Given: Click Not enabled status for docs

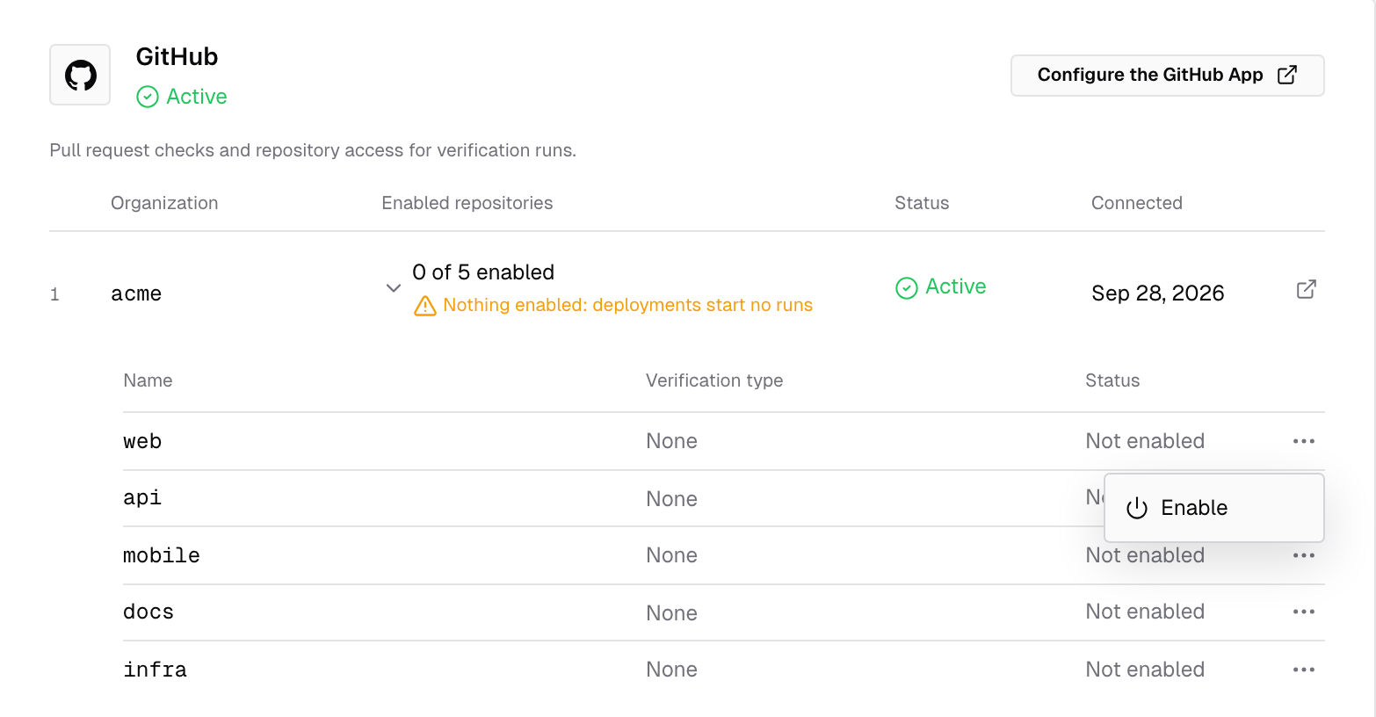Looking at the screenshot, I should pos(1145,612).
